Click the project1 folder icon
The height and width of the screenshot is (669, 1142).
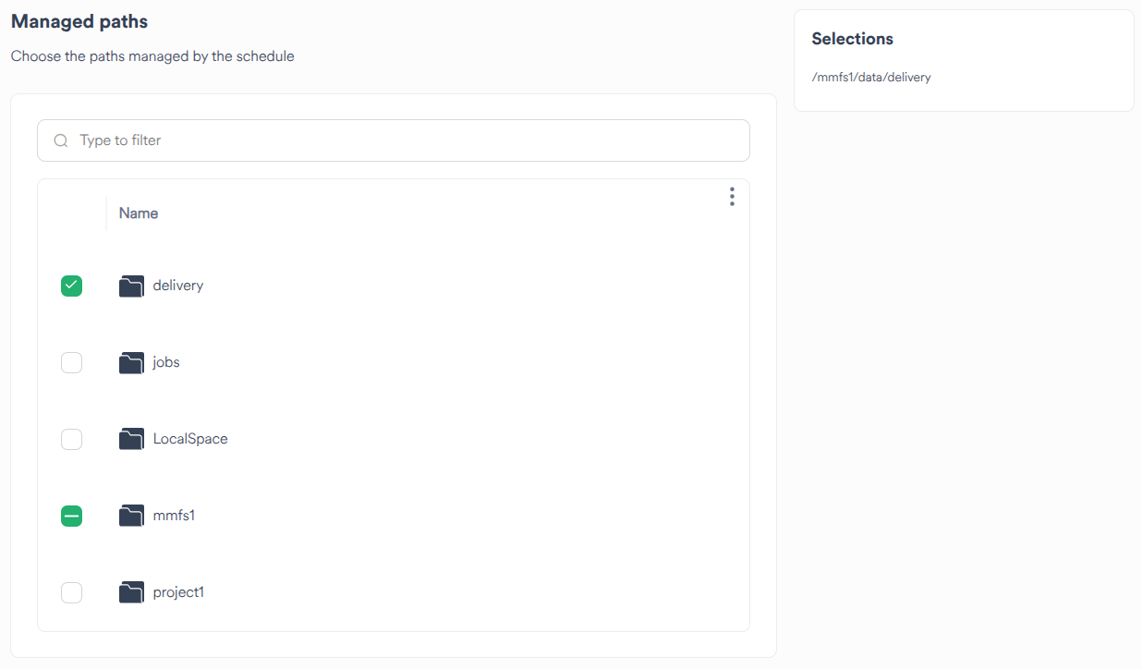[x=131, y=592]
